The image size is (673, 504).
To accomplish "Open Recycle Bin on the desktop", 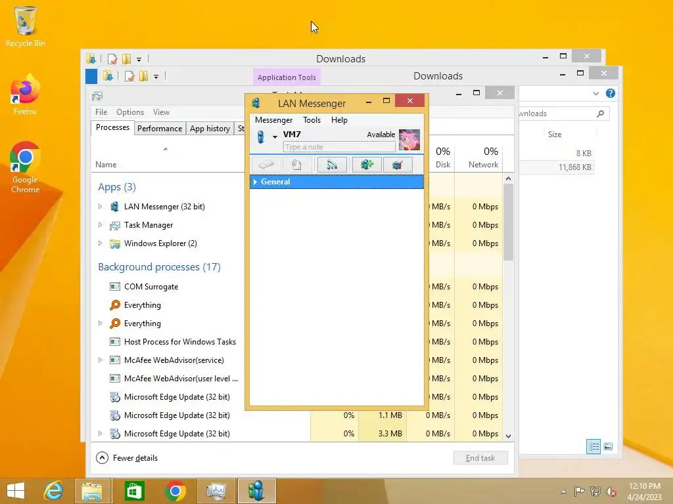I will pyautogui.click(x=25, y=26).
